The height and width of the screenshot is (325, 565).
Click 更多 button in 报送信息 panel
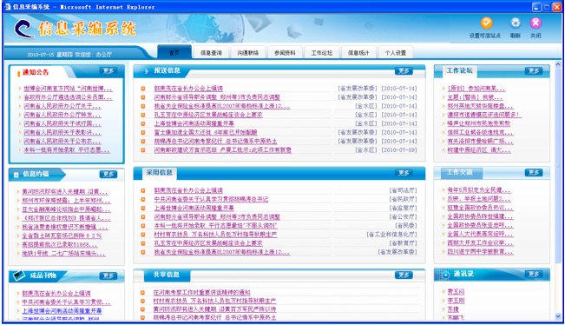[404, 71]
